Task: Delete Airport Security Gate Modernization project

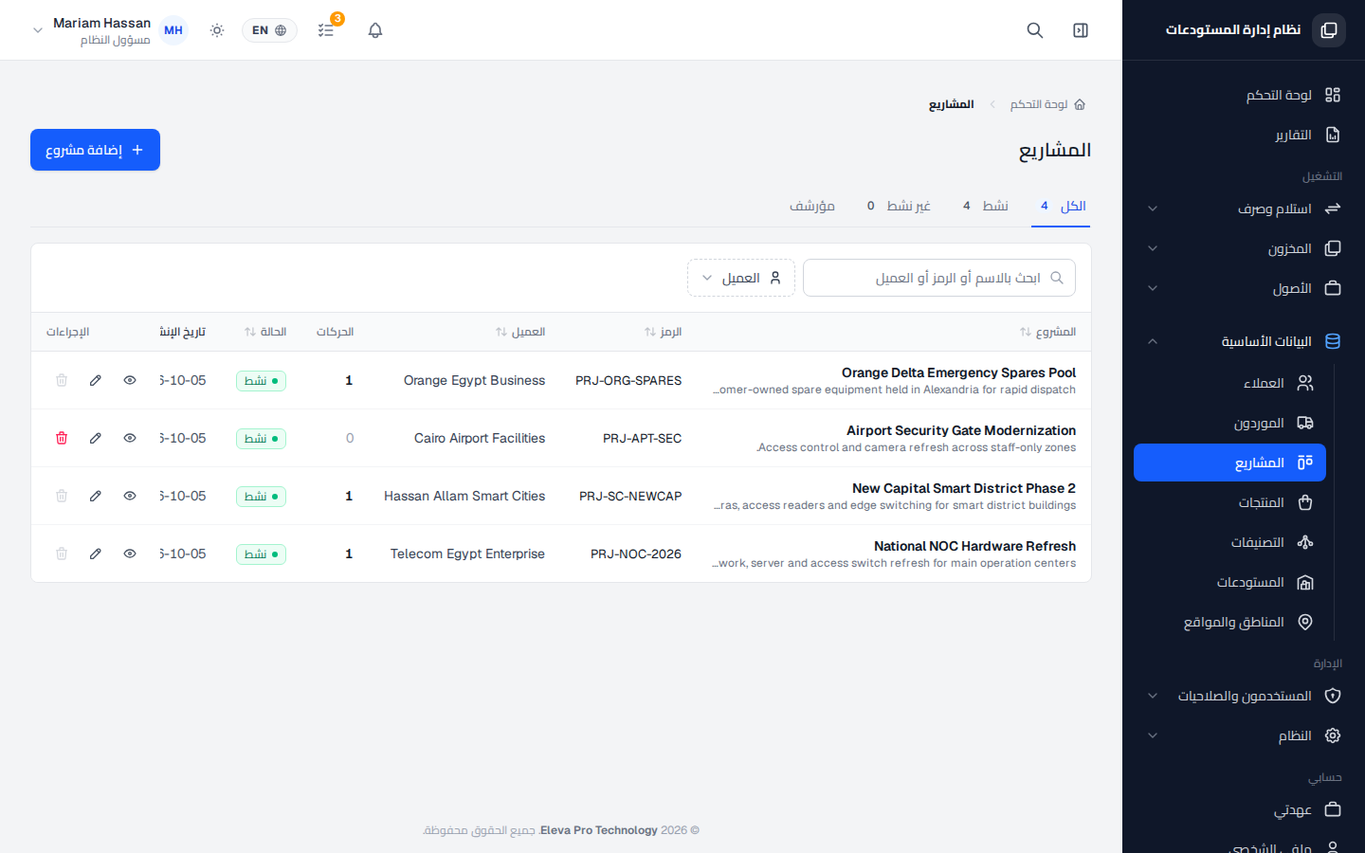Action: (62, 438)
